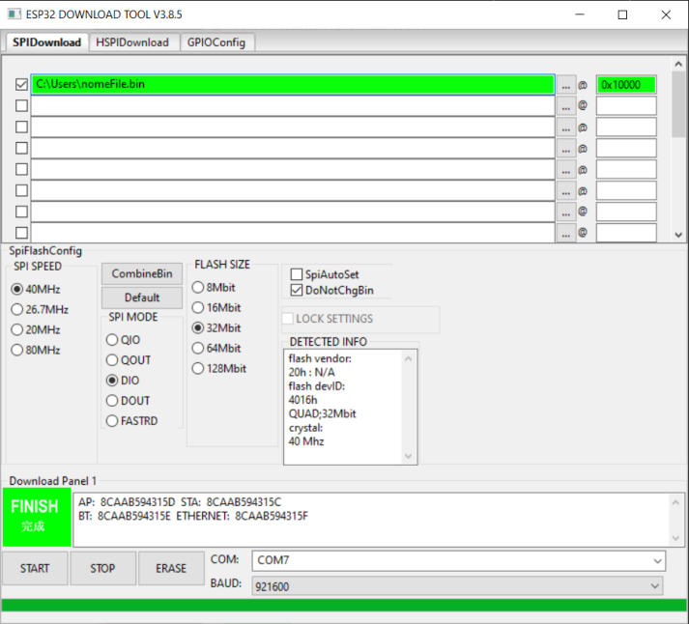Click the CombineBin button

point(142,273)
